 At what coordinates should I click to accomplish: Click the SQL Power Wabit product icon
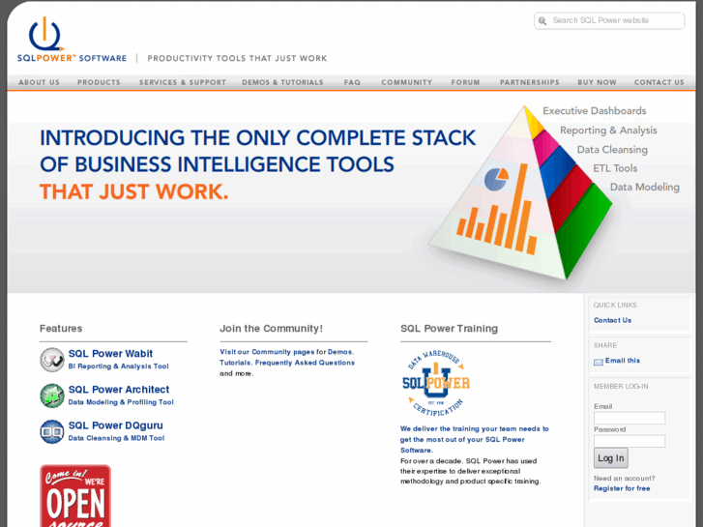pyautogui.click(x=52, y=360)
